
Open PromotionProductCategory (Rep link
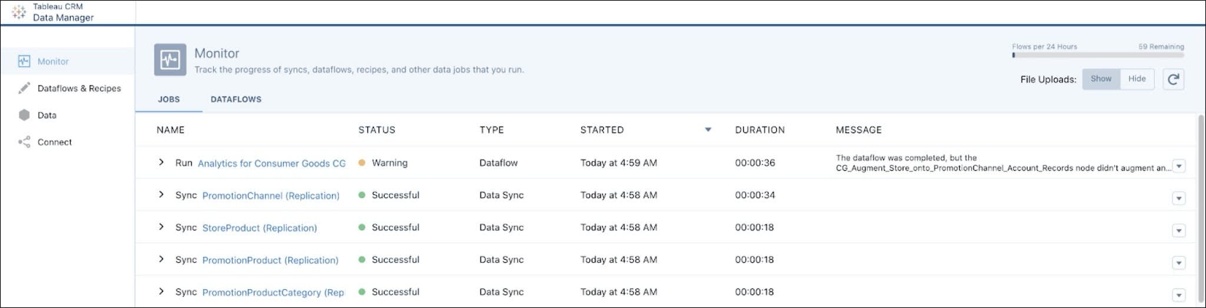click(273, 292)
